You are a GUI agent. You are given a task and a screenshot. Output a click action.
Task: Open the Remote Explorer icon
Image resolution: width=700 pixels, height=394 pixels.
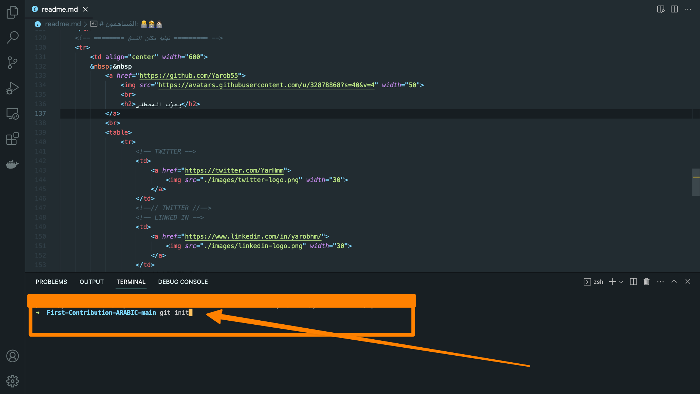[x=12, y=114]
